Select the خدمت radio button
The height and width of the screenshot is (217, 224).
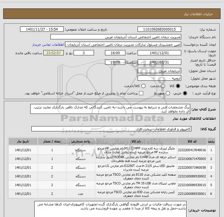click(163, 86)
